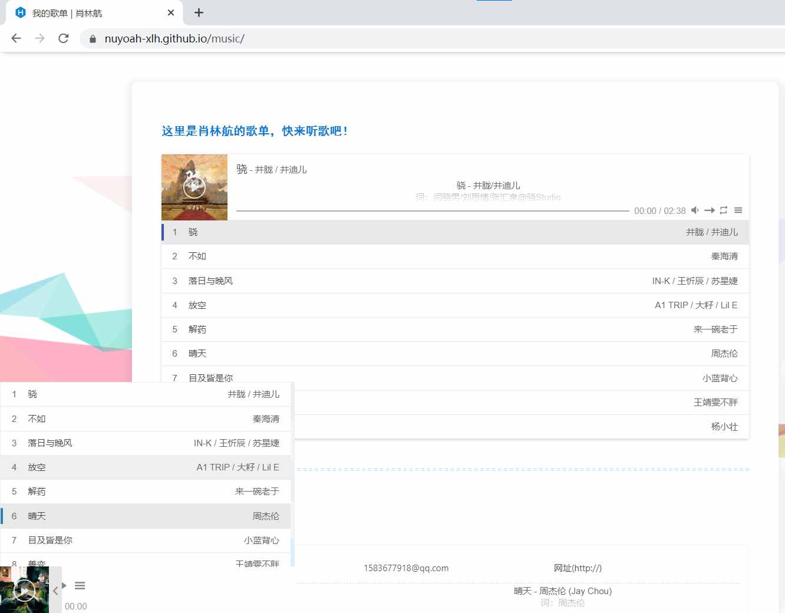Click the padlock icon in the address bar
The height and width of the screenshot is (613, 785).
click(x=92, y=38)
